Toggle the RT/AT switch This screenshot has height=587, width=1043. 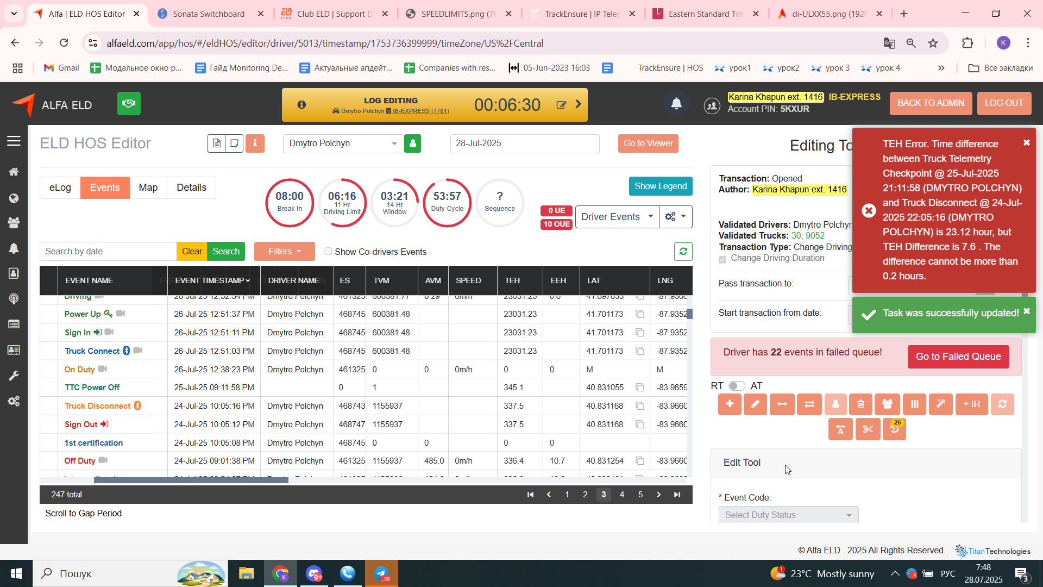(736, 386)
